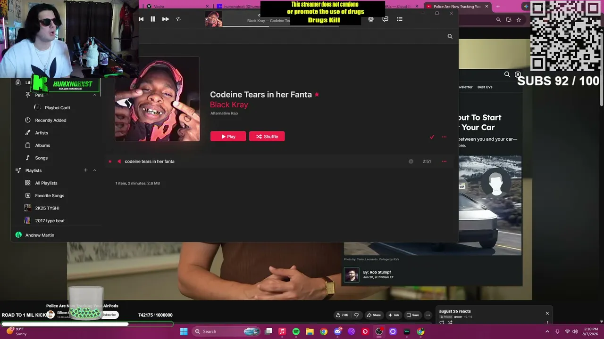This screenshot has width=604, height=339.
Task: Open Discord from the taskbar
Action: coord(337,331)
